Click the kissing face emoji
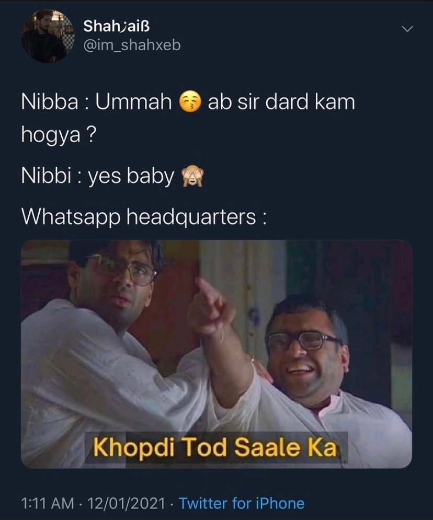Viewport: 433px width, 520px height. pyautogui.click(x=190, y=102)
